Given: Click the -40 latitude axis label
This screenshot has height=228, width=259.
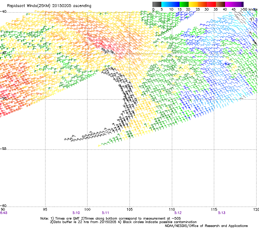Looking at the screenshot, I should tap(3, 12).
